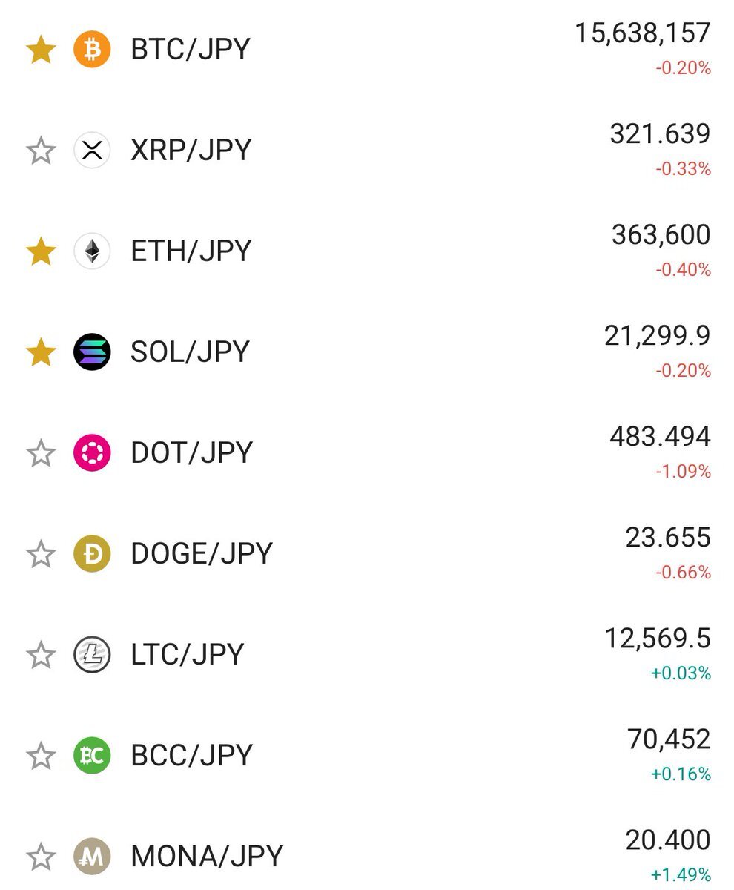Open the BCC/JPY trading pair
This screenshot has height=890, width=734.
(x=191, y=756)
